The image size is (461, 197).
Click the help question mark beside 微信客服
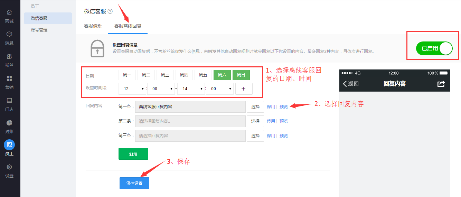tap(110, 11)
